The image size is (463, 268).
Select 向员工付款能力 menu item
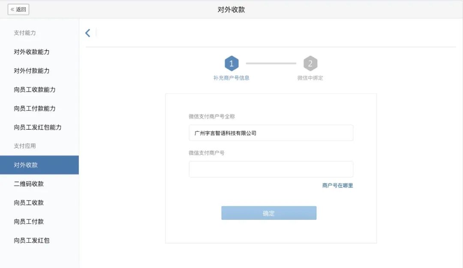35,109
